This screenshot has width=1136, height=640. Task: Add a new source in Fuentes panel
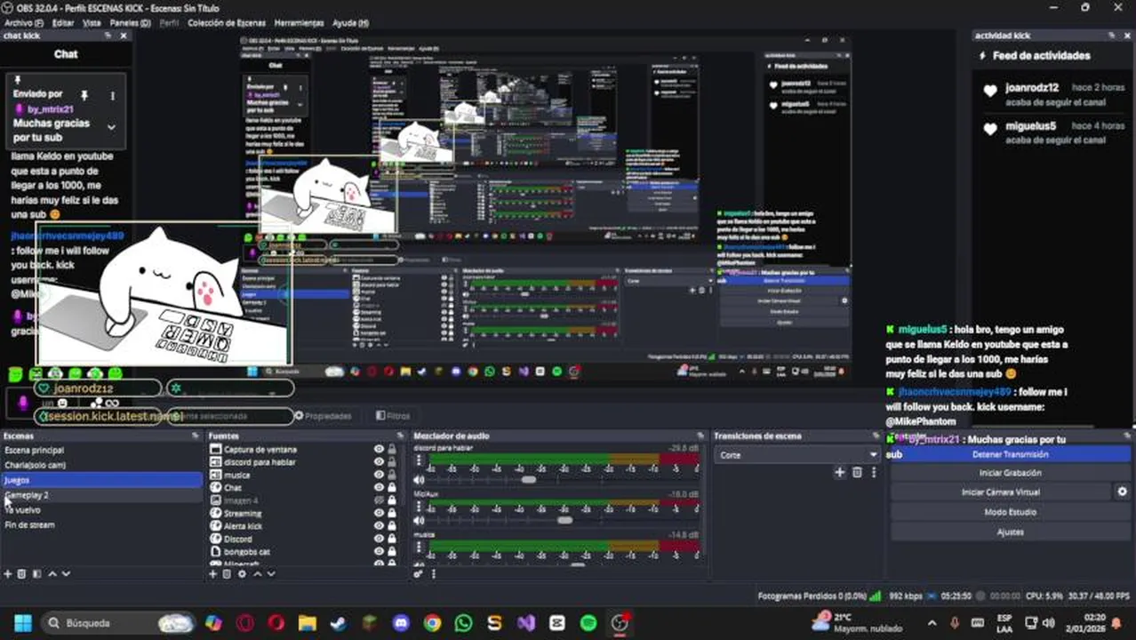point(213,574)
